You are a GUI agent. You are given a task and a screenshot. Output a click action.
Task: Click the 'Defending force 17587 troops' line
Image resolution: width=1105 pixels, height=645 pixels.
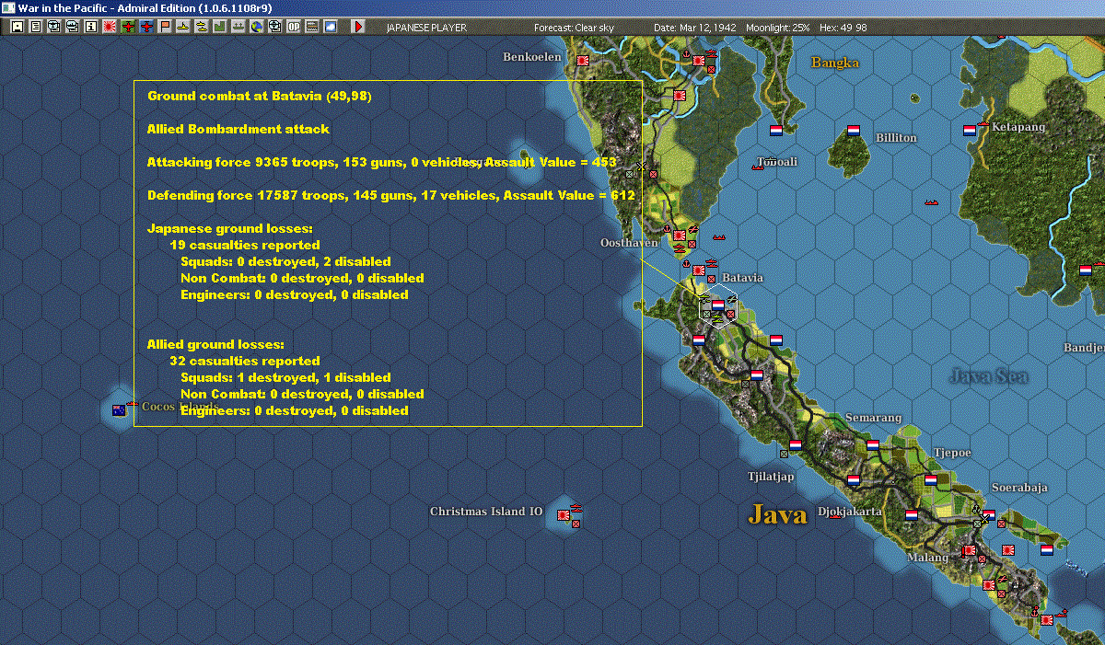pos(390,195)
